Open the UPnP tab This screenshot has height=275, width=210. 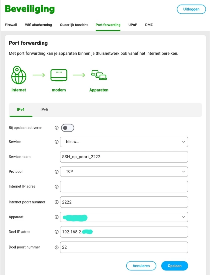133,25
